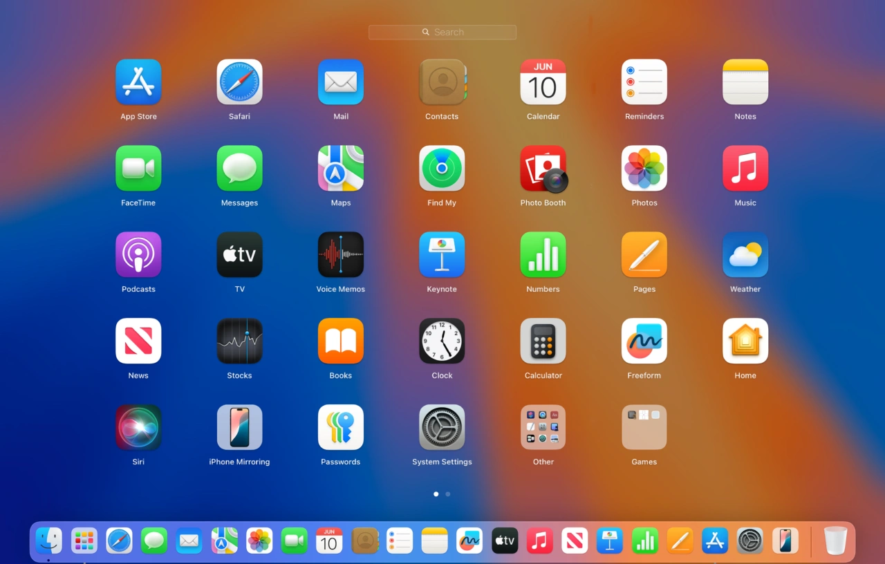Expand the Games folder

click(x=644, y=427)
